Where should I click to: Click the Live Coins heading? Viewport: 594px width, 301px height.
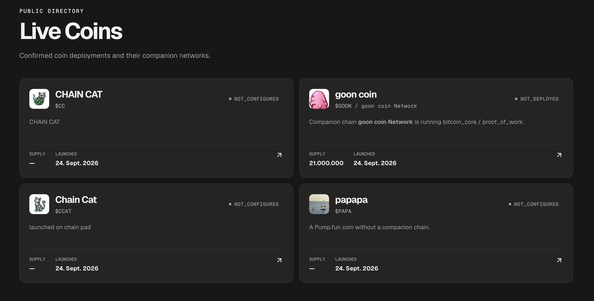(x=71, y=31)
